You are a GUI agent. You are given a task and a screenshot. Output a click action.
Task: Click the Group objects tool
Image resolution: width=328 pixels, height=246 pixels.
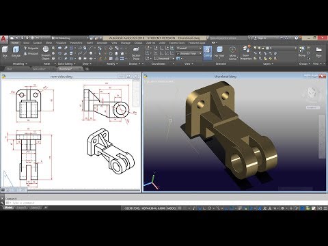click(302, 51)
